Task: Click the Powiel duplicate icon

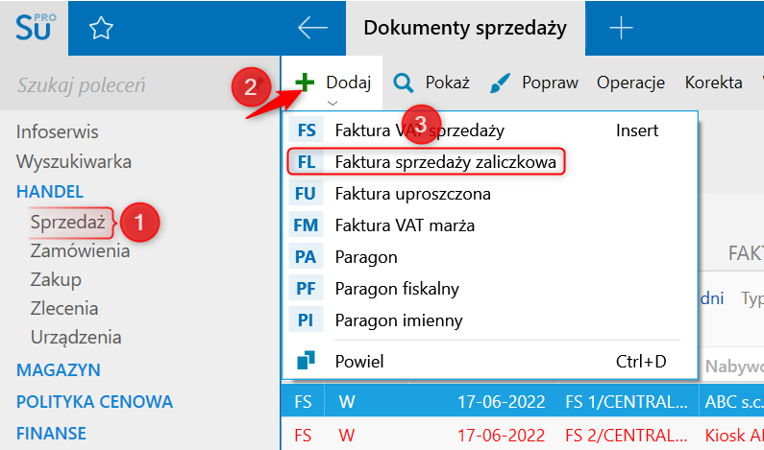Action: [306, 361]
